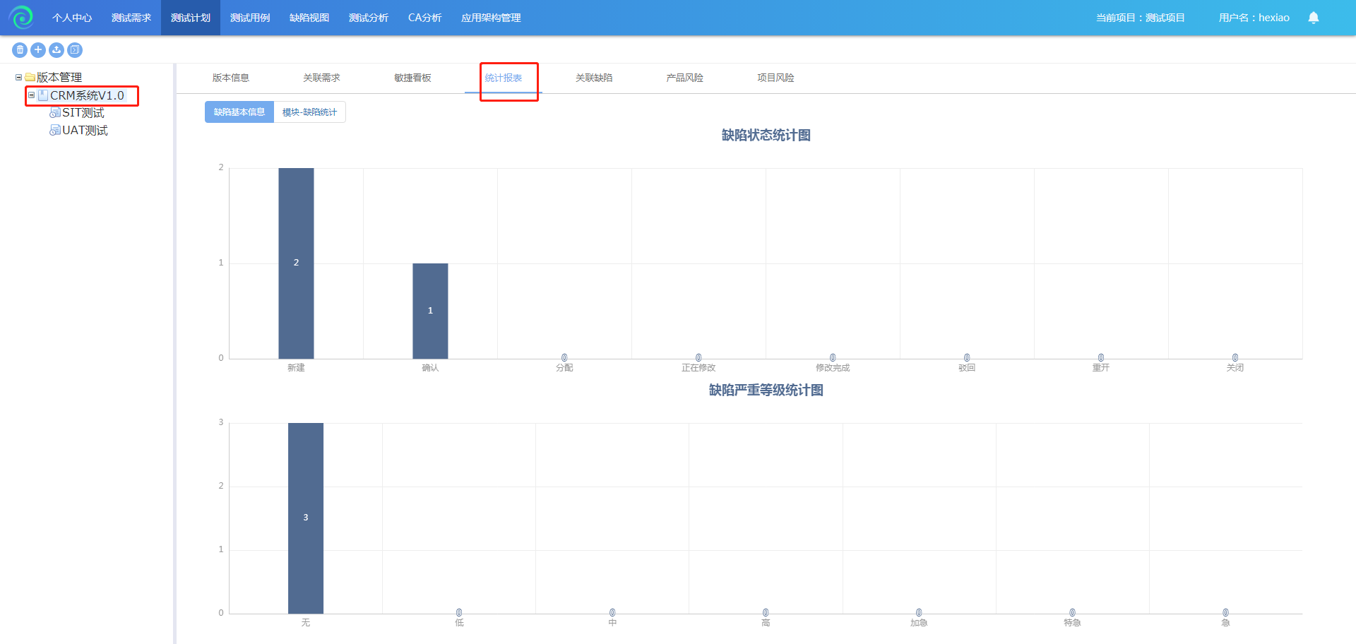Select the 缺陷基本信息 button
The width and height of the screenshot is (1356, 644).
point(239,112)
